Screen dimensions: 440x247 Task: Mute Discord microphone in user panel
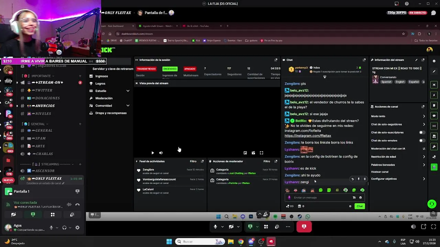(51, 227)
